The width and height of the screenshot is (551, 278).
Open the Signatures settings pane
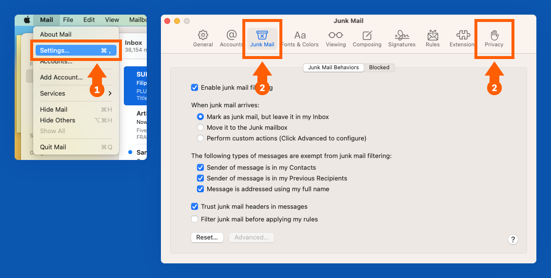(x=402, y=39)
